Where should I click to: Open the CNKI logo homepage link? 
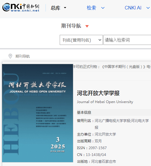[x=21, y=7]
